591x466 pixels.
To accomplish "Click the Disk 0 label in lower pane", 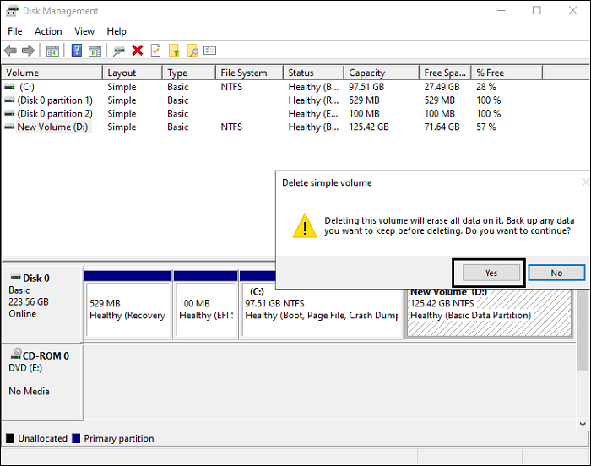I will coord(35,279).
